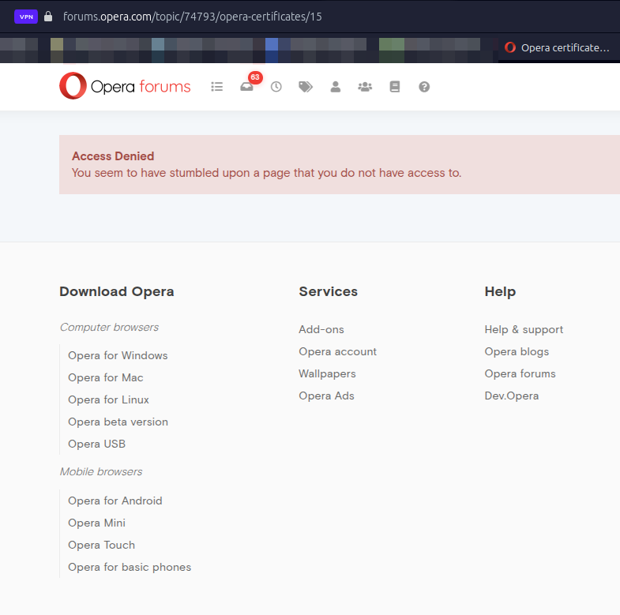This screenshot has height=615, width=620.
Task: Open the Opera beta version link
Action: click(118, 422)
